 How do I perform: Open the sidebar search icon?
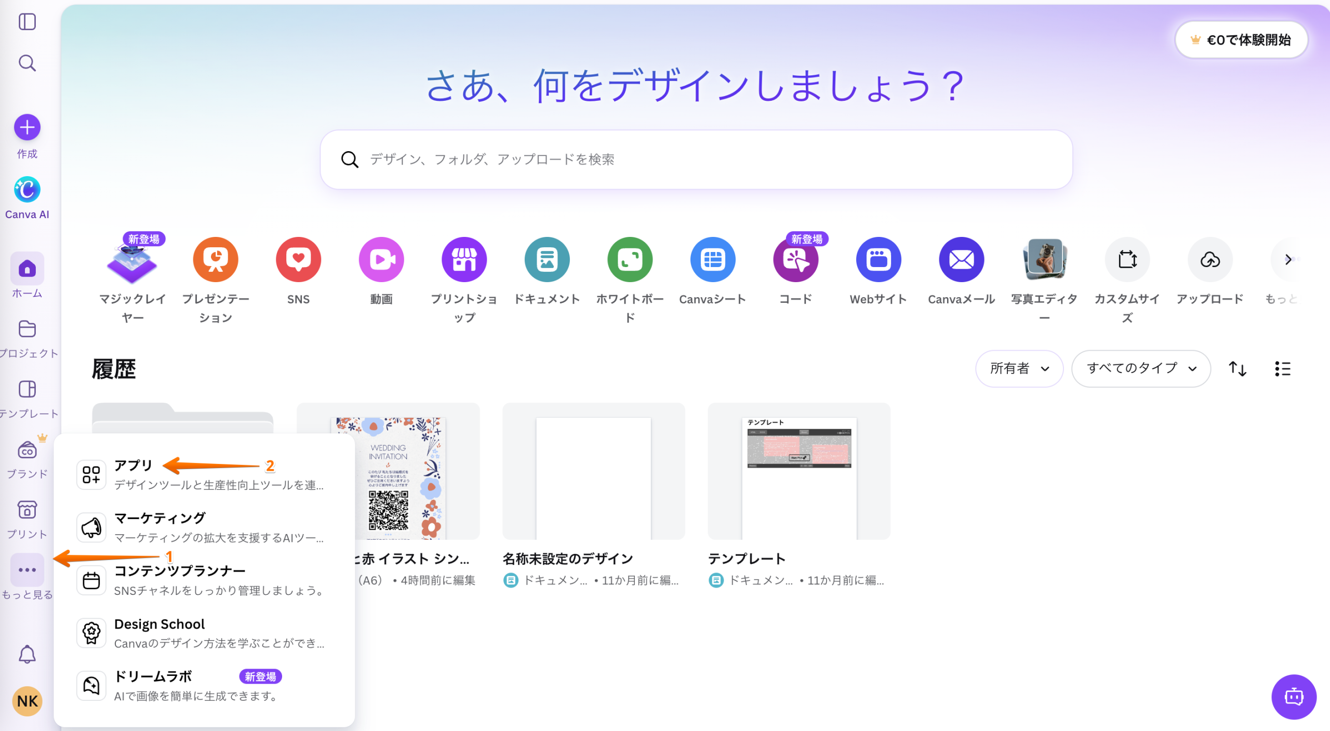tap(27, 63)
